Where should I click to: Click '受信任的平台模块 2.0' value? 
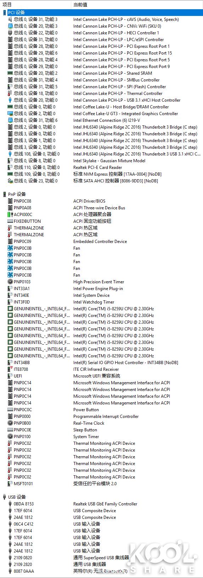[95, 483]
